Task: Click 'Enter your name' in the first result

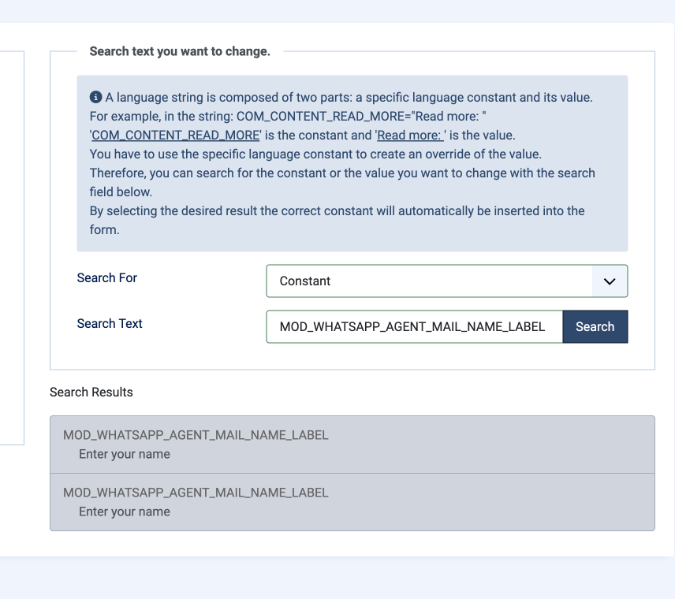Action: click(125, 454)
